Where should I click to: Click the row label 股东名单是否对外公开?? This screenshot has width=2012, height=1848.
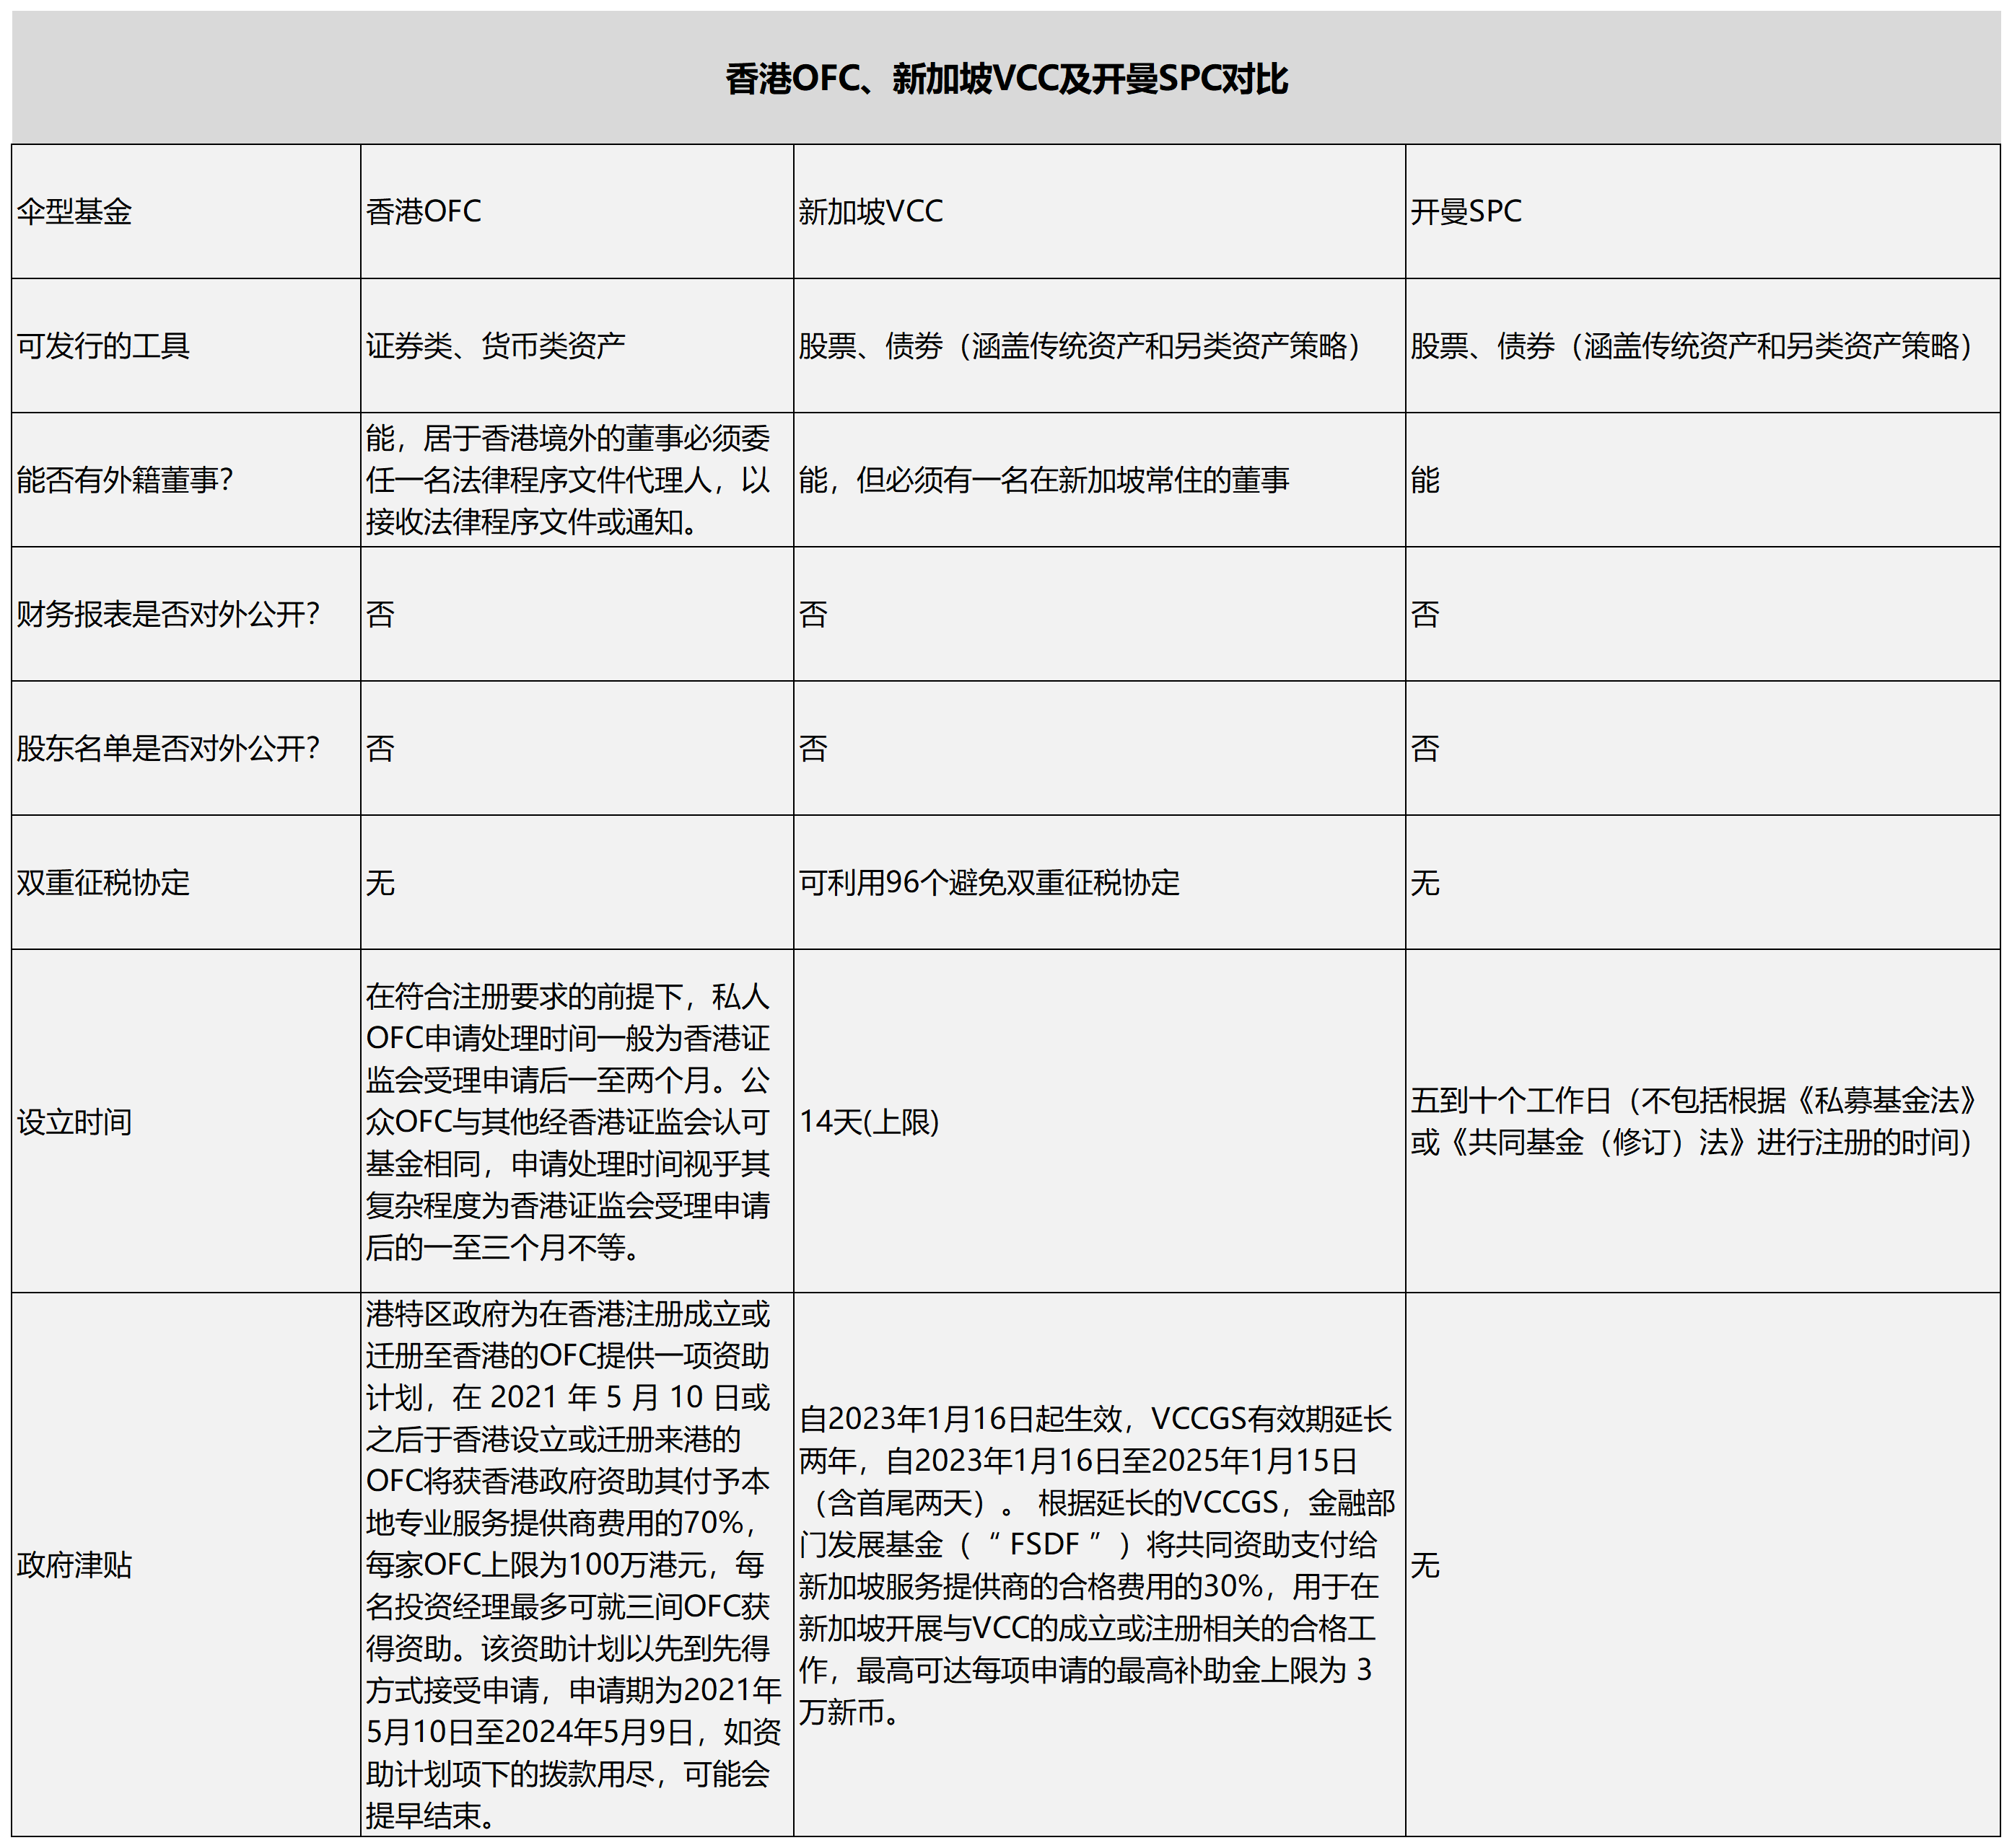[x=186, y=748]
